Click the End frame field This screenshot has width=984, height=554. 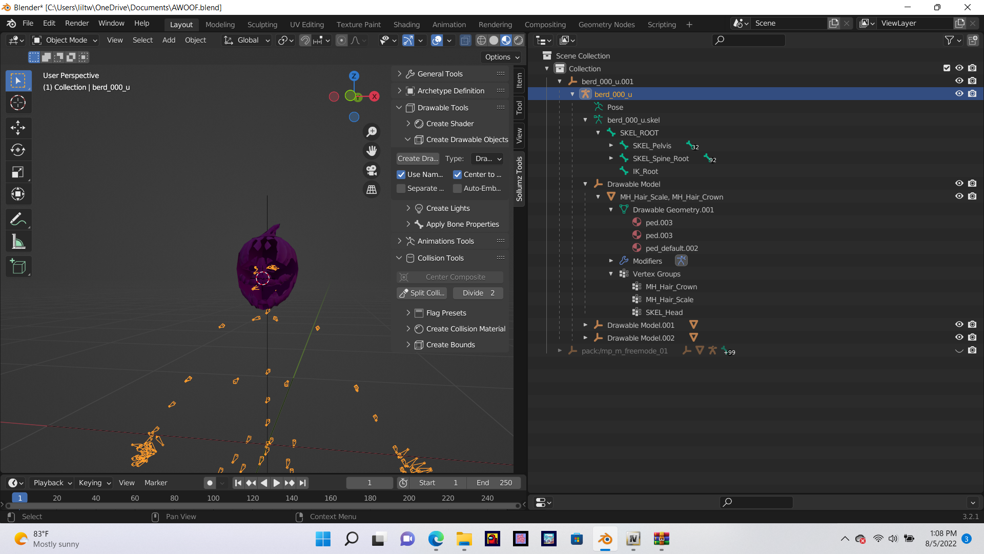click(494, 483)
